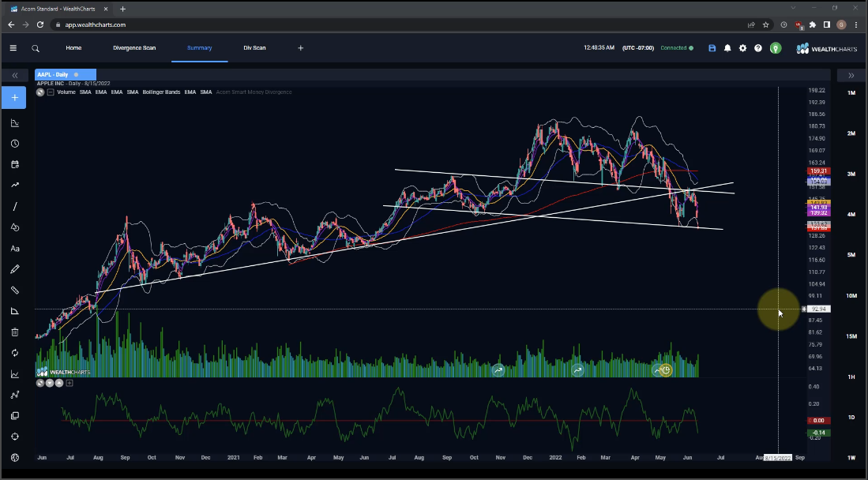Click the Bollinger Bands indicator label
The width and height of the screenshot is (868, 480).
point(161,92)
